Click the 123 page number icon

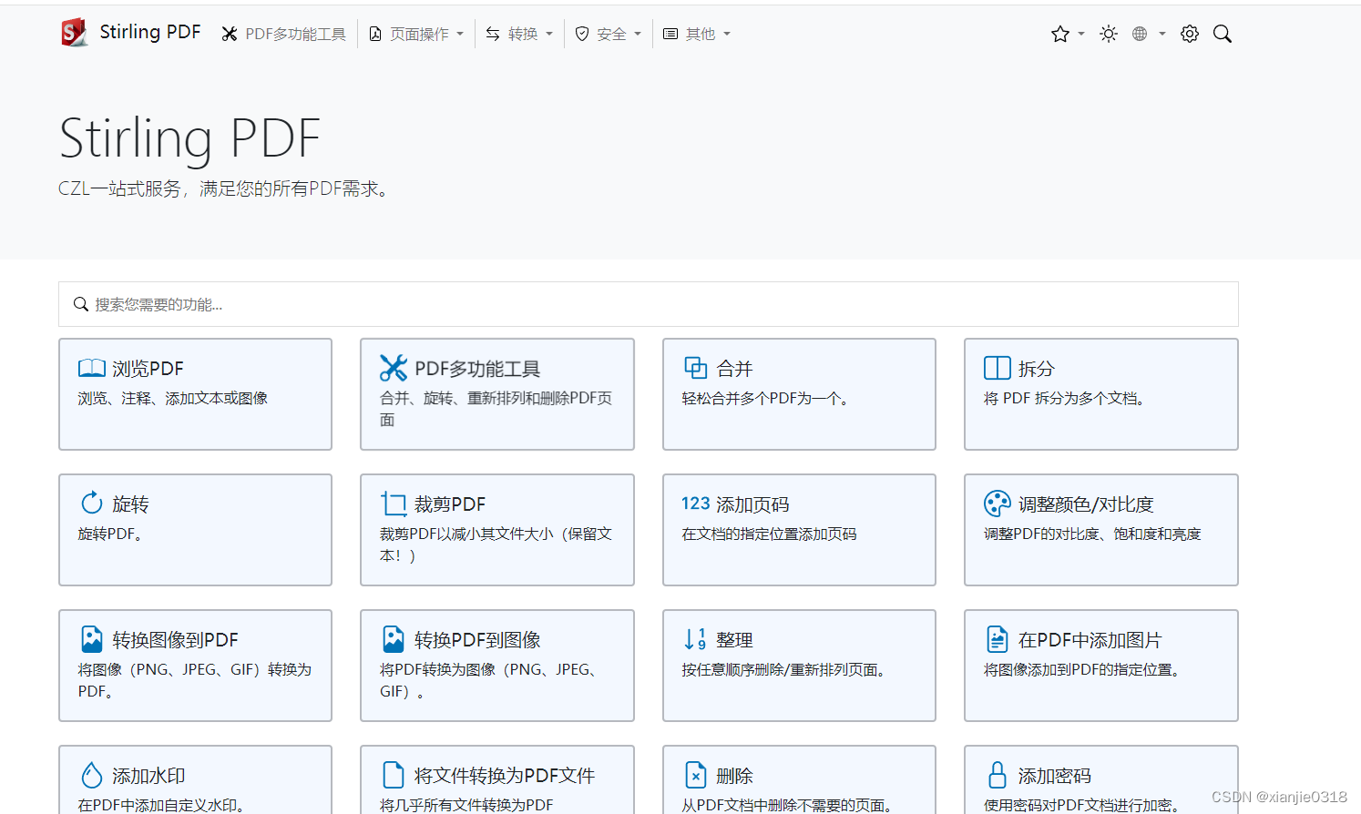click(696, 504)
